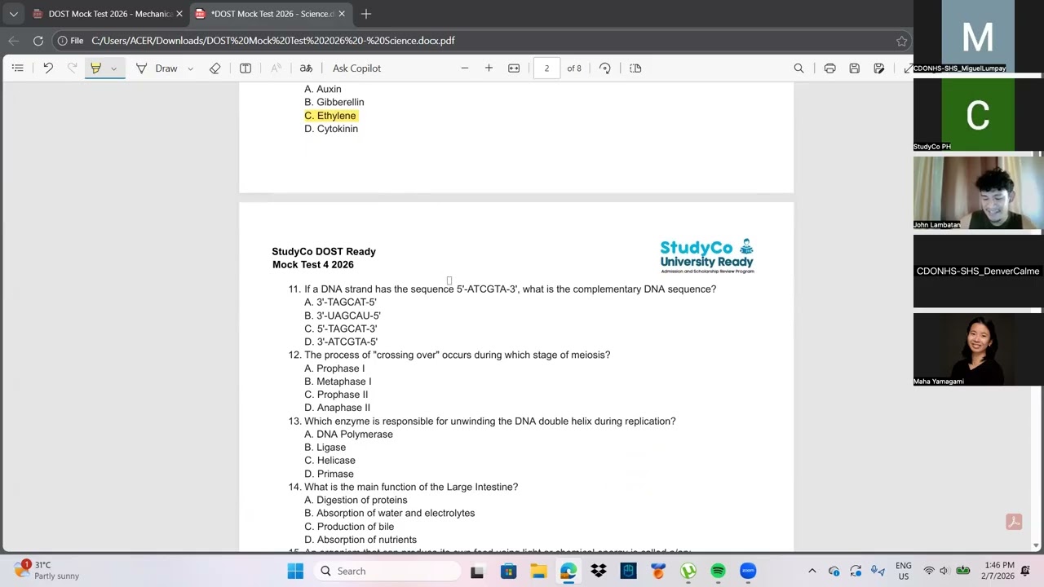Undo the last annotation

pos(48,68)
